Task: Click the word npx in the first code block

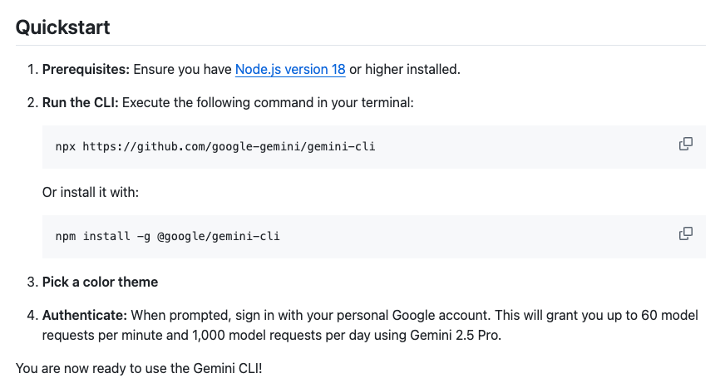Action: [66, 145]
